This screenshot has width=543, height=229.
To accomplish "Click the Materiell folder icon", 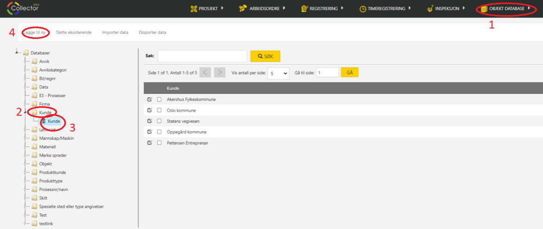I will pyautogui.click(x=34, y=147).
